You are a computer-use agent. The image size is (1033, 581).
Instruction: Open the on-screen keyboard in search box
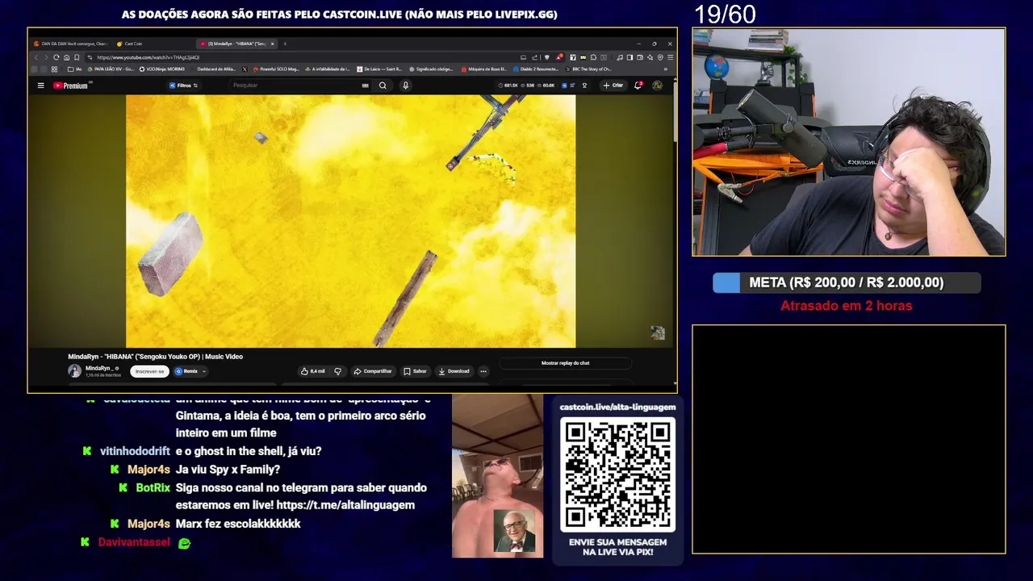click(366, 86)
